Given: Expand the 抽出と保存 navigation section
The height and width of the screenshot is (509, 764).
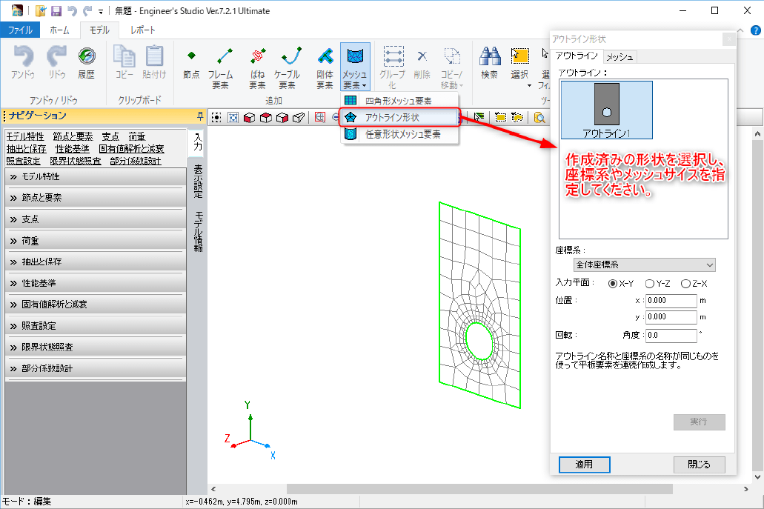Looking at the screenshot, I should coord(96,262).
